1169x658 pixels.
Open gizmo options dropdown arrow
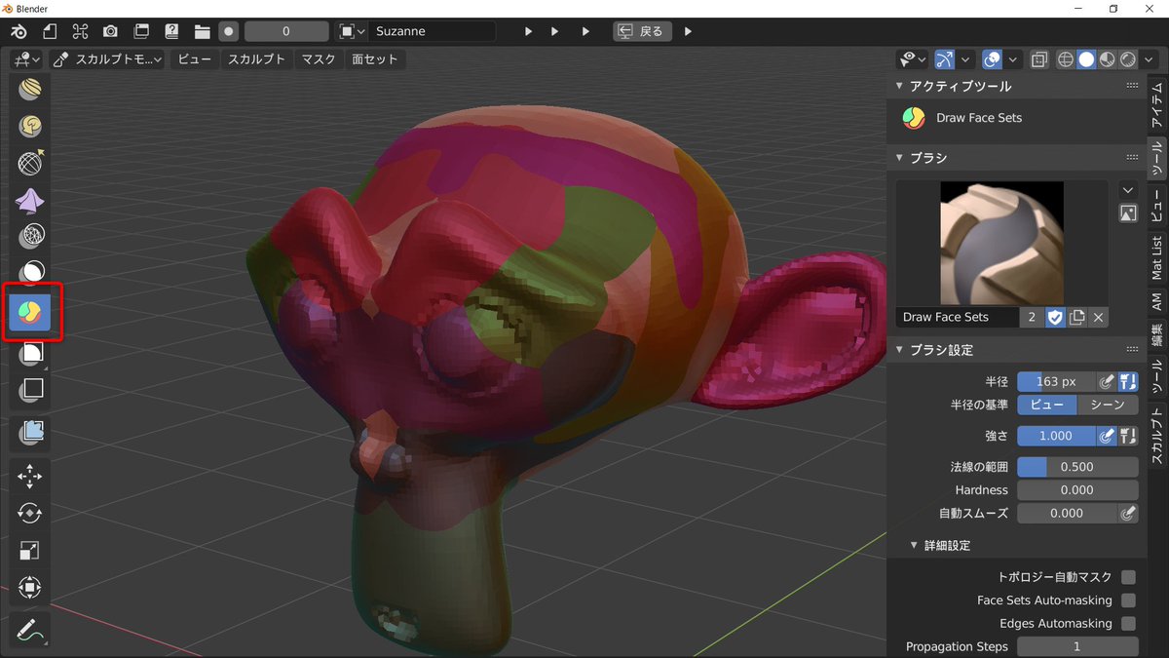coord(965,59)
